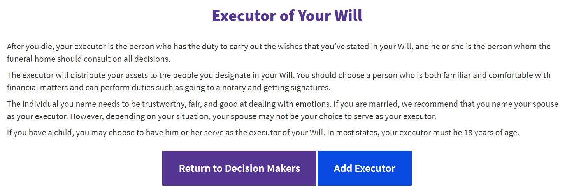Click the paragraph starting "If you have a child"

263,133
